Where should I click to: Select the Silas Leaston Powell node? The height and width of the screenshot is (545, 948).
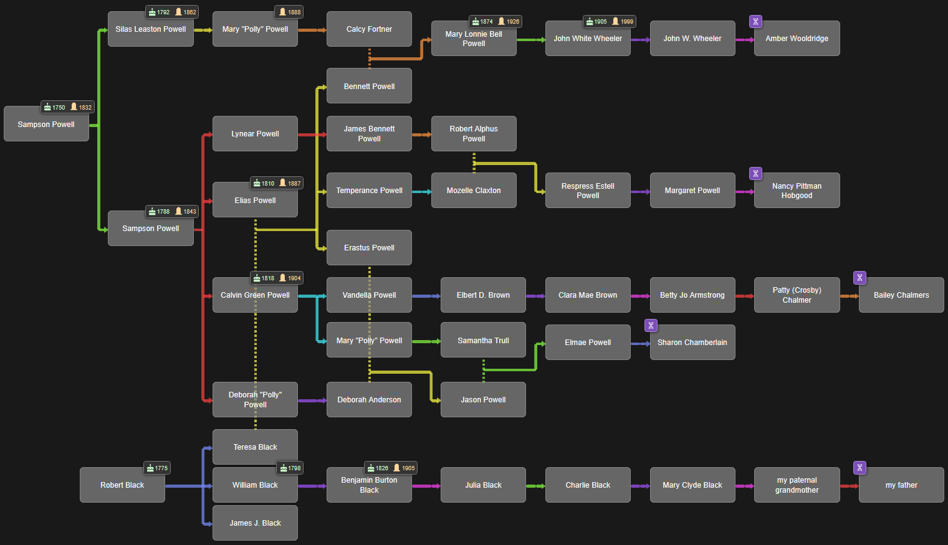150,29
